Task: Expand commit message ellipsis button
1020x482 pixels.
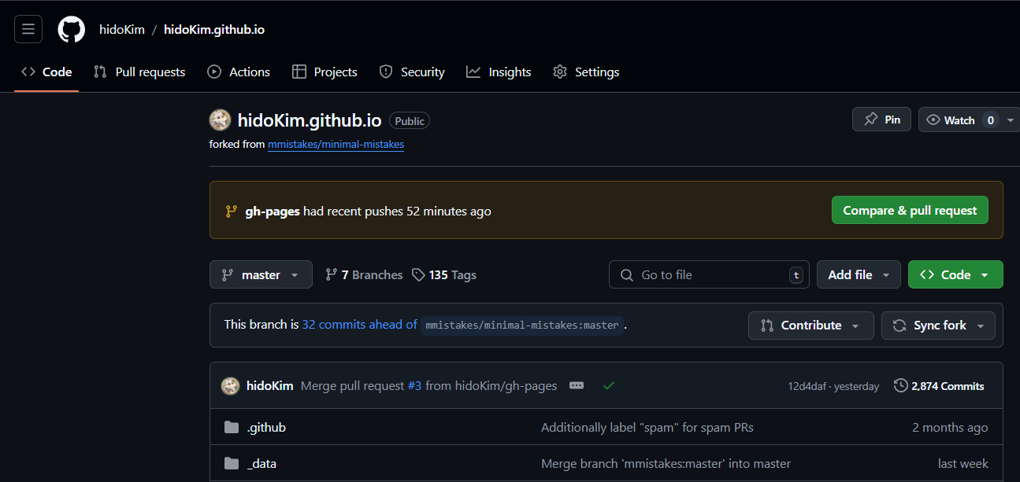Action: [x=577, y=386]
